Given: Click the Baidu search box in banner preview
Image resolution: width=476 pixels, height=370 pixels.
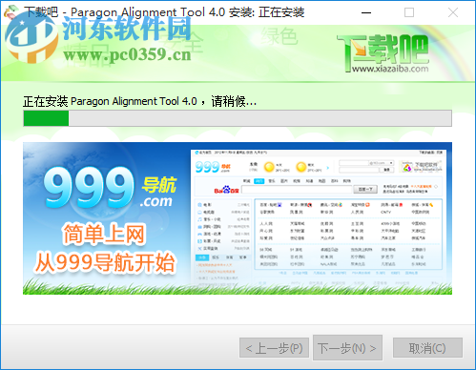Looking at the screenshot, I should tap(297, 190).
